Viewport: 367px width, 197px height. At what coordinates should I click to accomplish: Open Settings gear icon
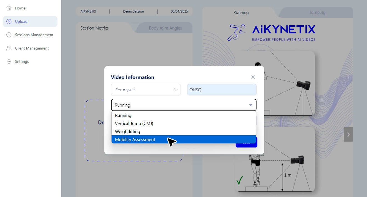(x=9, y=61)
